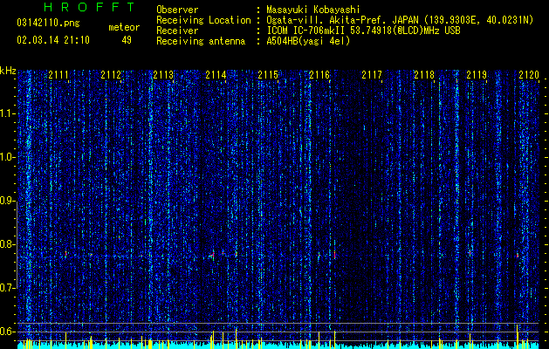Click the 2114 time marker
This screenshot has height=349, width=549.
click(x=216, y=74)
